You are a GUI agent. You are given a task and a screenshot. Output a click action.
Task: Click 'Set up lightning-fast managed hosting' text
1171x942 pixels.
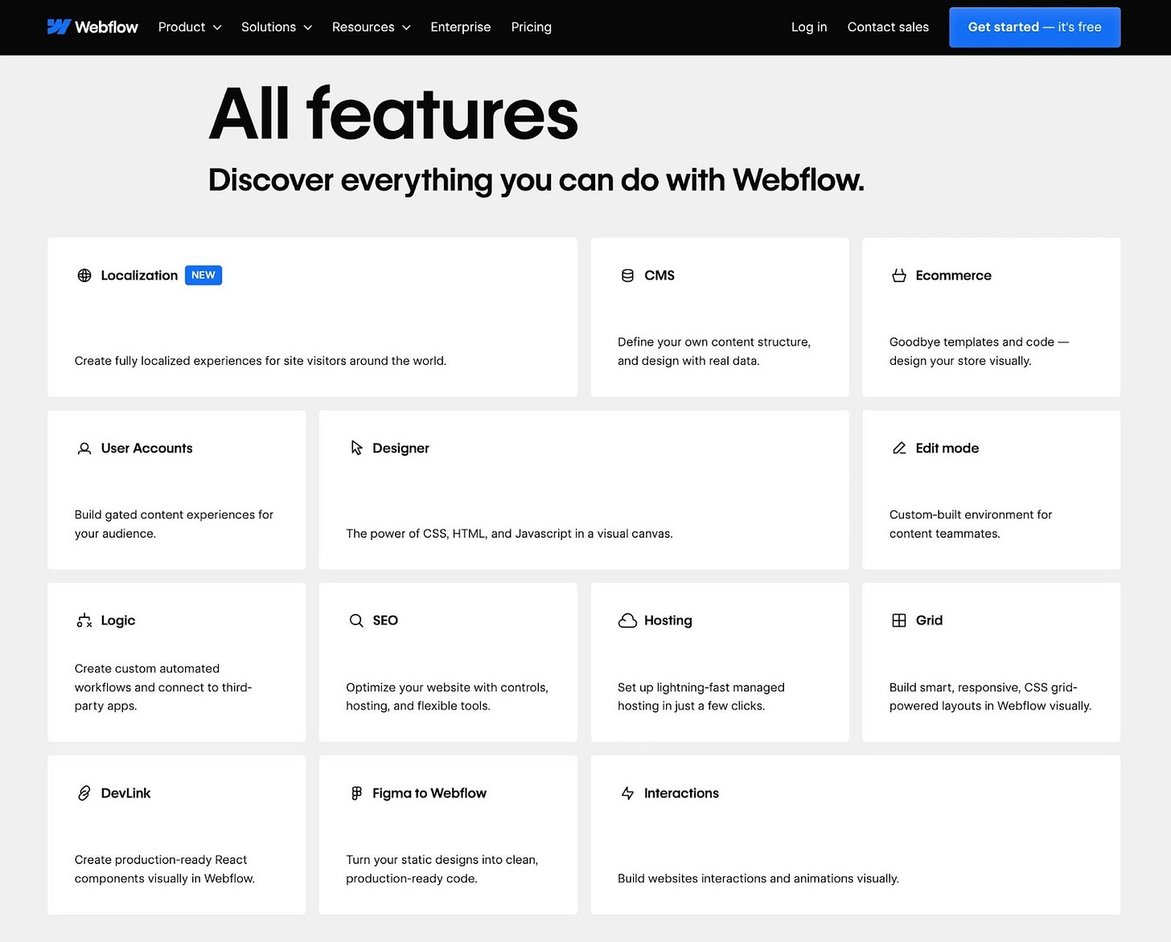701,697
